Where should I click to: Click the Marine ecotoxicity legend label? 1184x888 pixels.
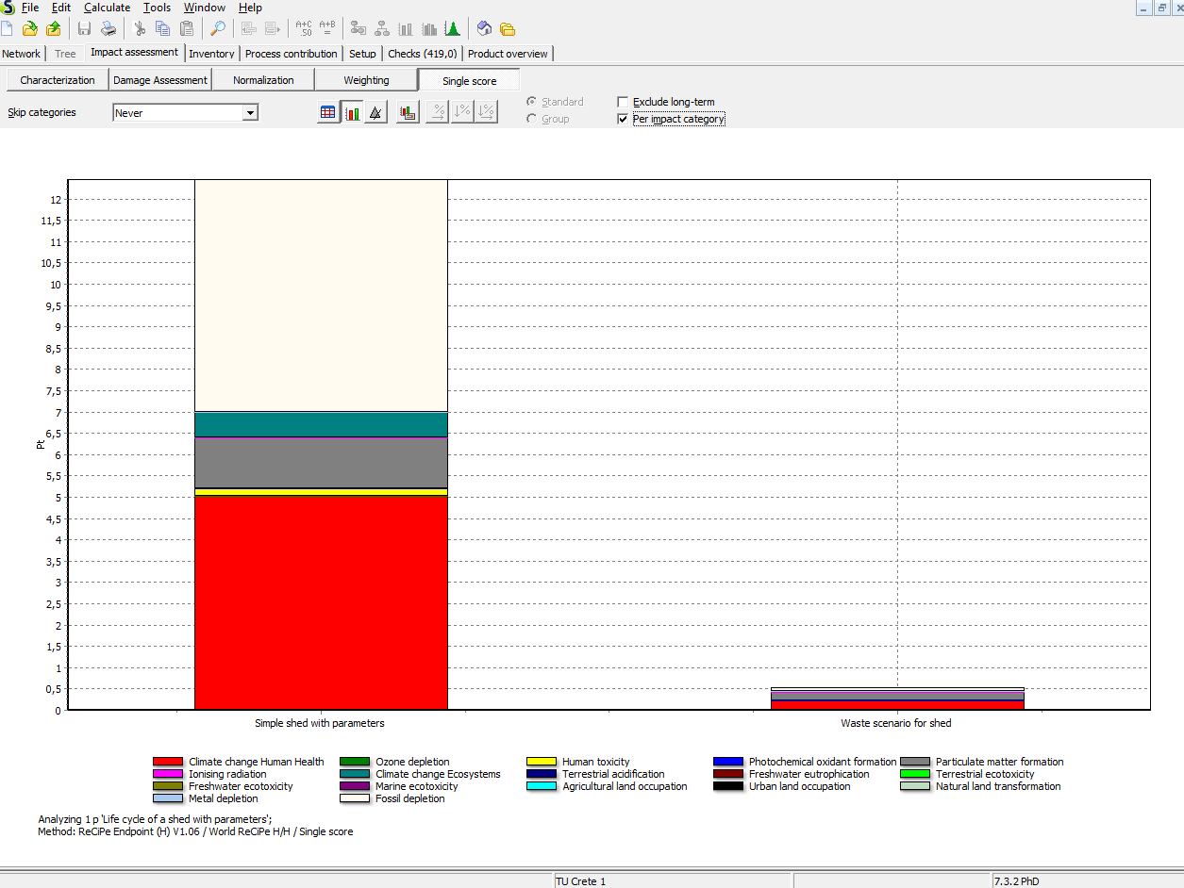coord(416,786)
